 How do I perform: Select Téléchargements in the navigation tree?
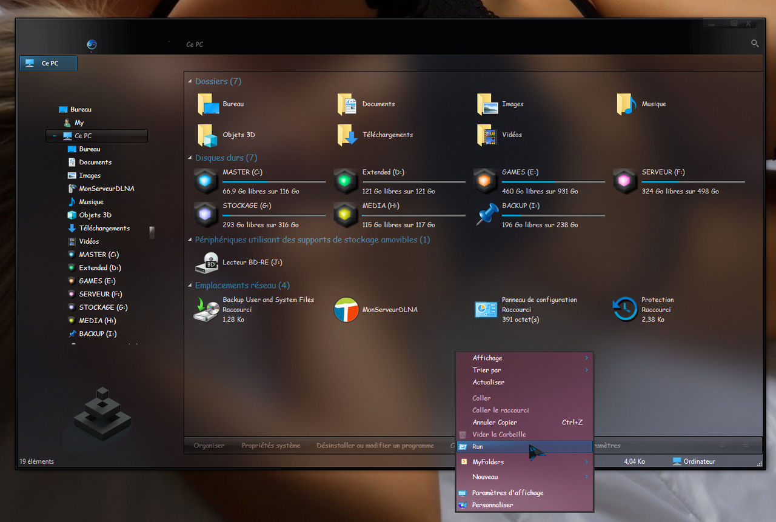tap(104, 229)
